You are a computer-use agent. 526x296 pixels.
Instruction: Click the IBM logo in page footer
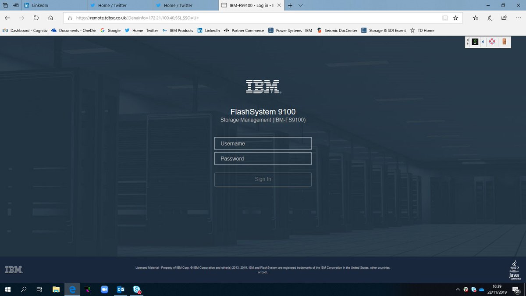(14, 270)
